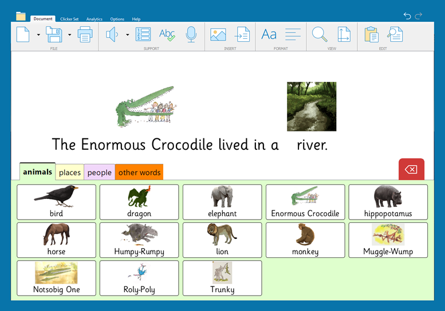Choose the Enormous Crocodile word cell

[x=305, y=202]
